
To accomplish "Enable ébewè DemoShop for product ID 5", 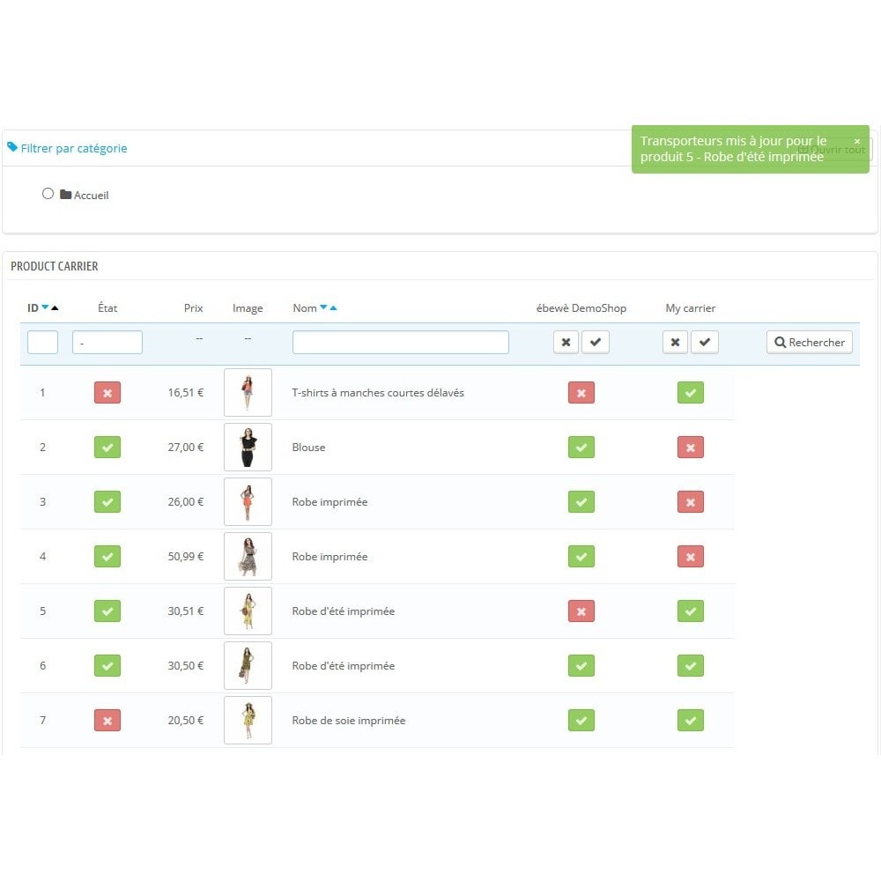I will click(x=581, y=611).
